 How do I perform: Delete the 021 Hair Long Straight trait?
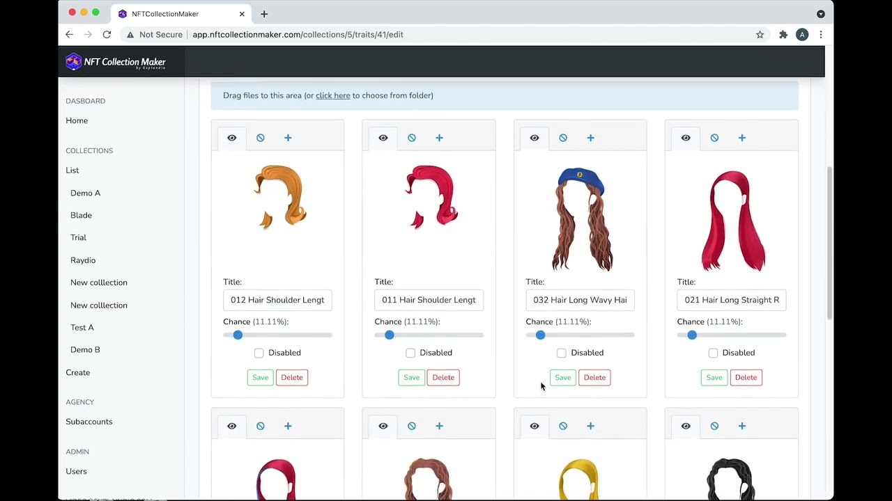click(746, 377)
